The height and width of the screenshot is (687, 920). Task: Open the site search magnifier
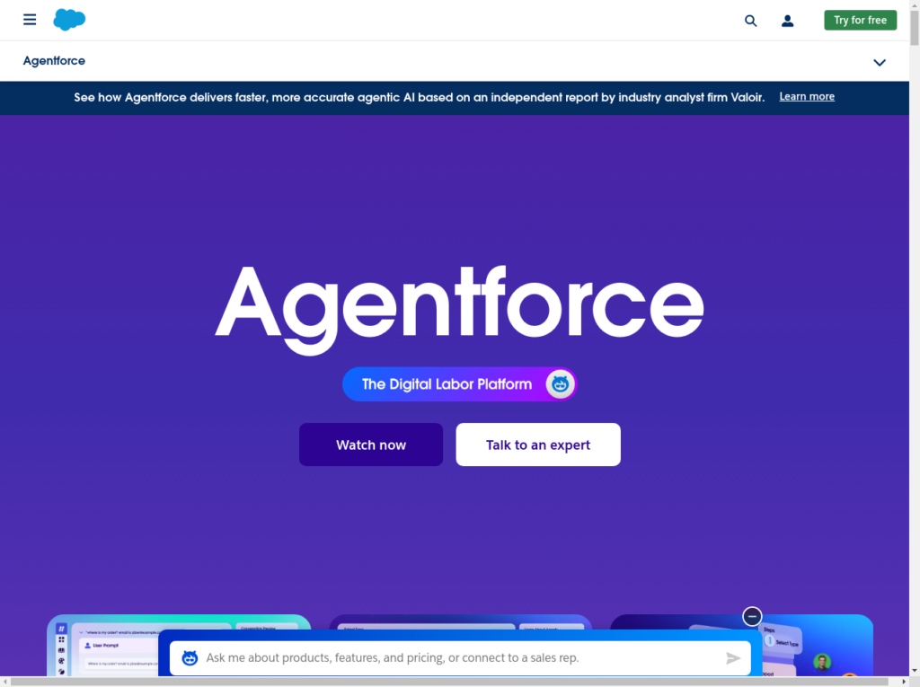coord(750,22)
